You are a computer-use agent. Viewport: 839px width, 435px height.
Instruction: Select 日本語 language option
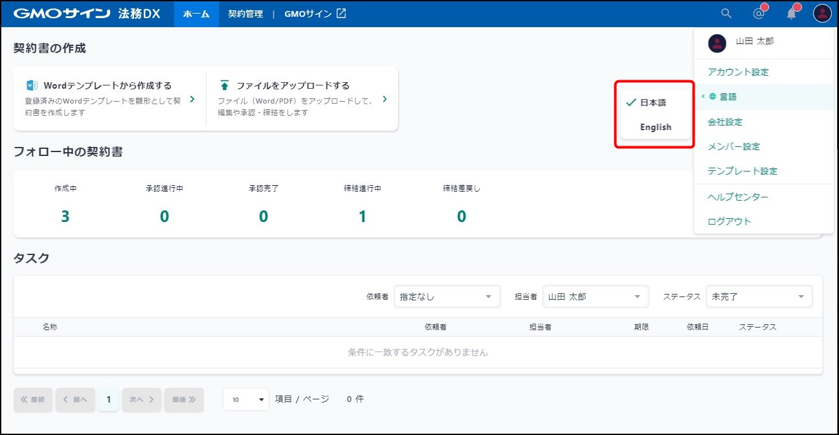653,102
